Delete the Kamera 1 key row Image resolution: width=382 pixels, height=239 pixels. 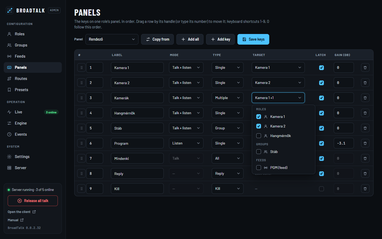pyautogui.click(x=365, y=67)
